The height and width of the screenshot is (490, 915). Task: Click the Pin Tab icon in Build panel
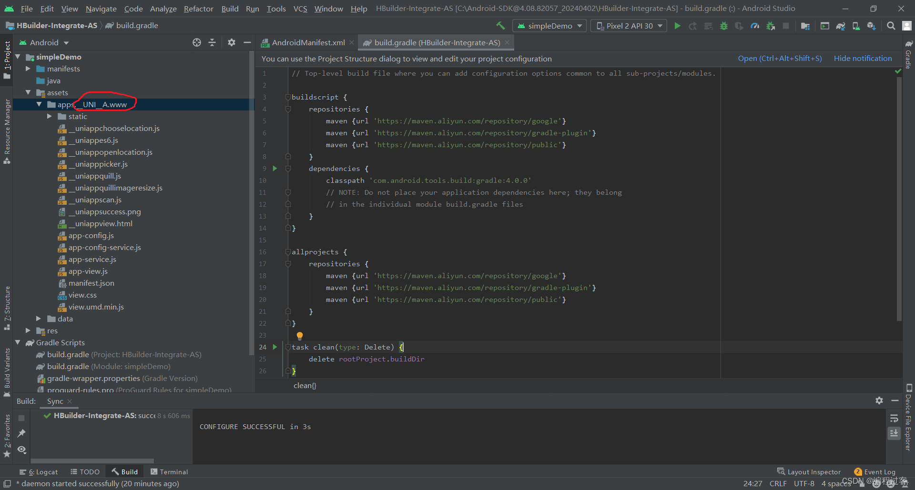pyautogui.click(x=21, y=433)
